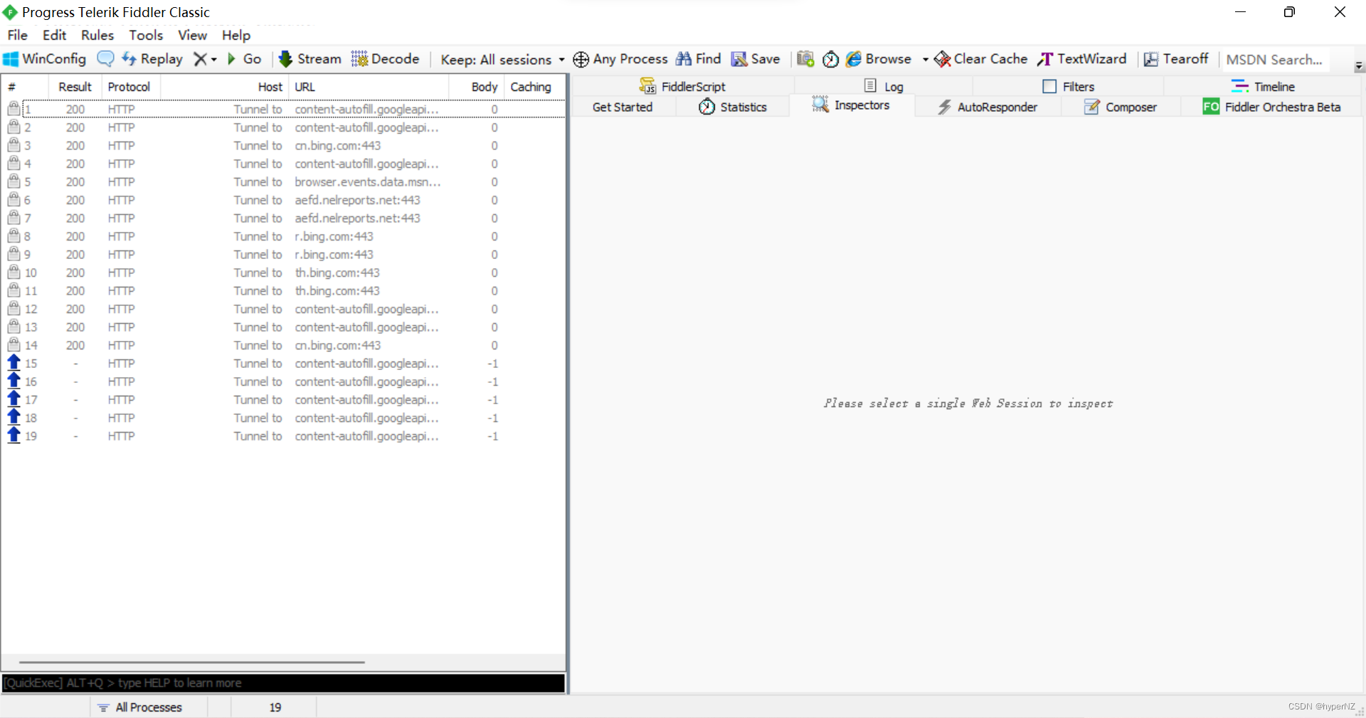Switch to the Log tab
1366x718 pixels.
pyautogui.click(x=884, y=86)
